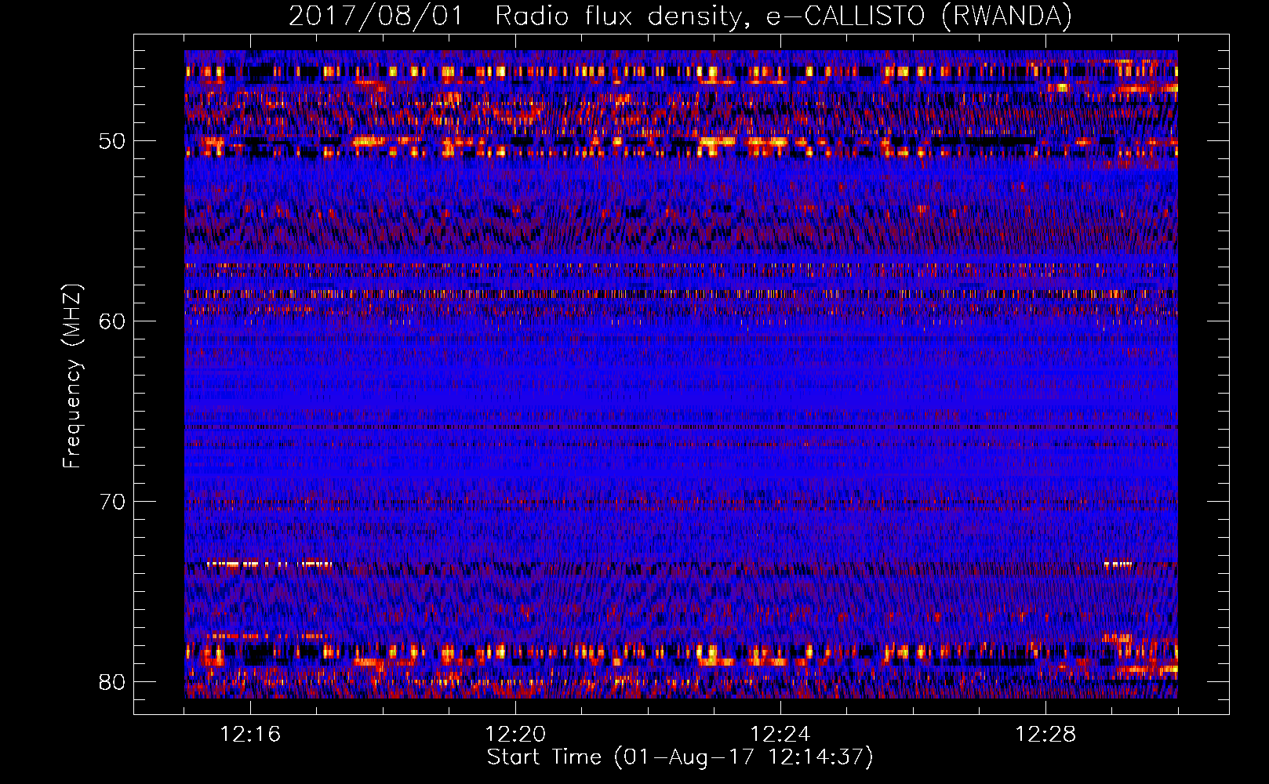This screenshot has width=1269, height=784.
Task: Click the 60 frequency tick label
Action: coord(112,321)
